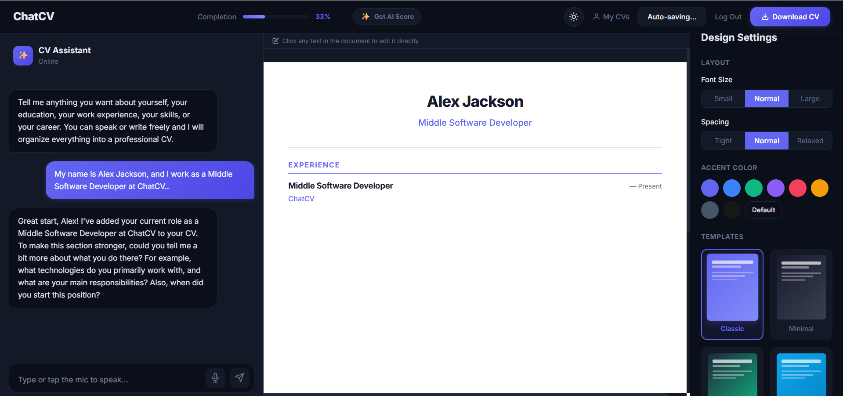Click the ChatCV link under the job title
Screen dimensions: 843x396
(301, 199)
